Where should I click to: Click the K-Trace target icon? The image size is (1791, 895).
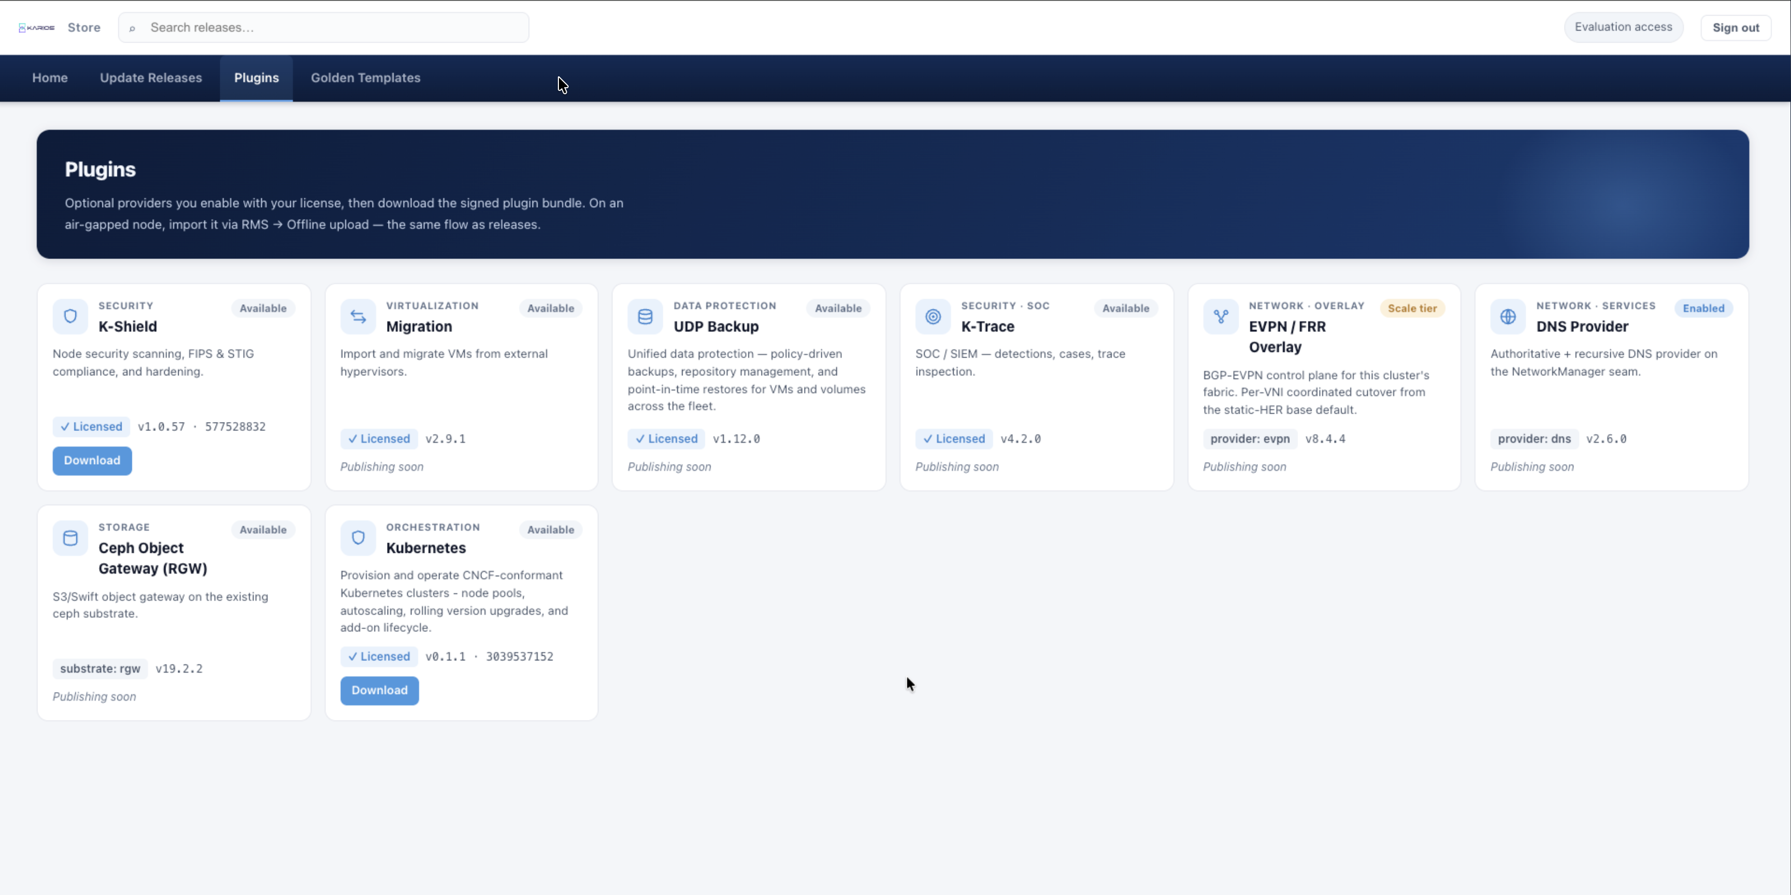[x=933, y=317]
